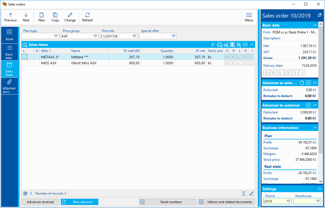The image size is (325, 208).
Task: Select the Ghost Miss ASX item name
Action: click(x=84, y=63)
